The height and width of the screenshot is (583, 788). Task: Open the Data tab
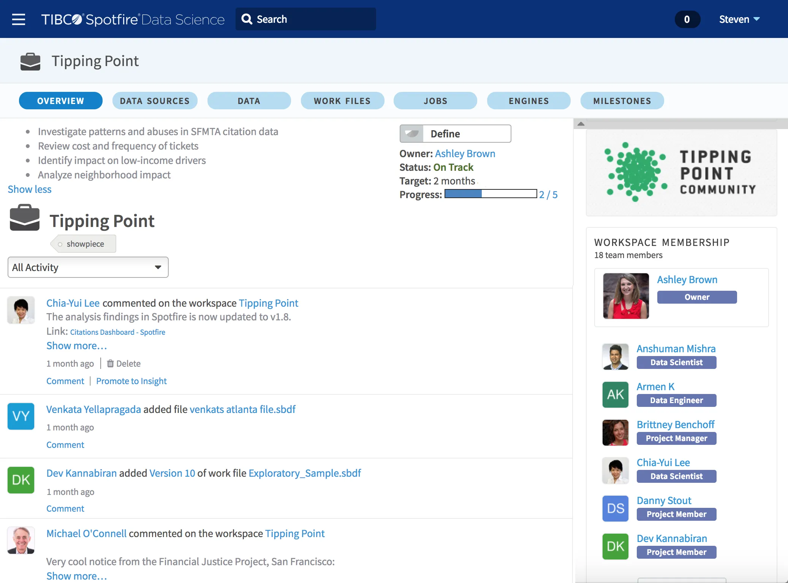(x=249, y=101)
